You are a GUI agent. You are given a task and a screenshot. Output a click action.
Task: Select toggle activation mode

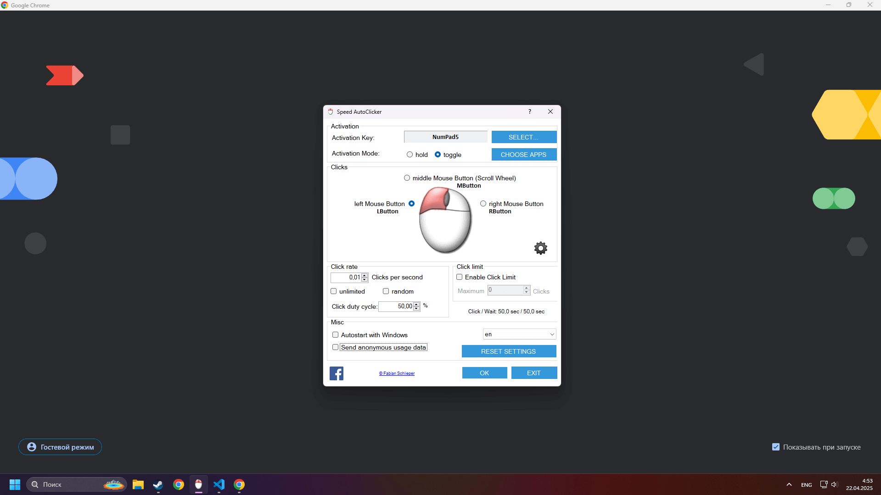click(438, 155)
